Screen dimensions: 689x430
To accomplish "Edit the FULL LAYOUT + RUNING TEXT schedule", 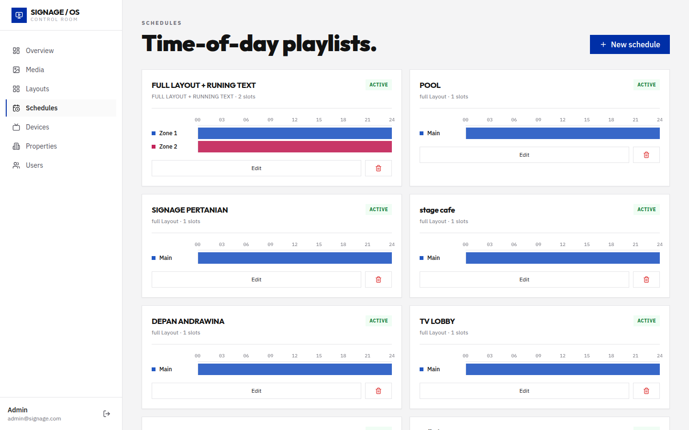I will click(x=256, y=168).
